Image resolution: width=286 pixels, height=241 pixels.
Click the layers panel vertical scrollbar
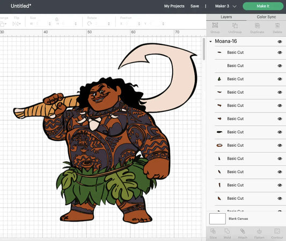(x=204, y=49)
